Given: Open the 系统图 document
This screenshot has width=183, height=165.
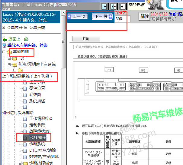Looking at the screenshot, I should 35,94.
